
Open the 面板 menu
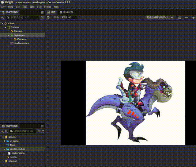pyautogui.click(x=32, y=7)
